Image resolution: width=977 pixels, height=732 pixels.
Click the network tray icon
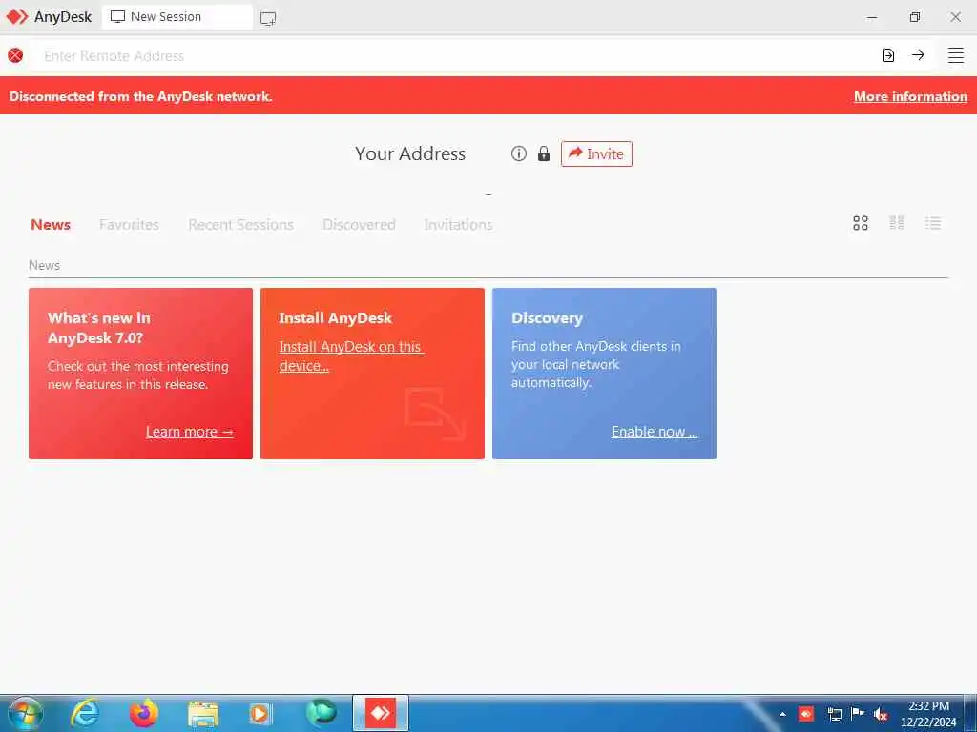tap(834, 714)
